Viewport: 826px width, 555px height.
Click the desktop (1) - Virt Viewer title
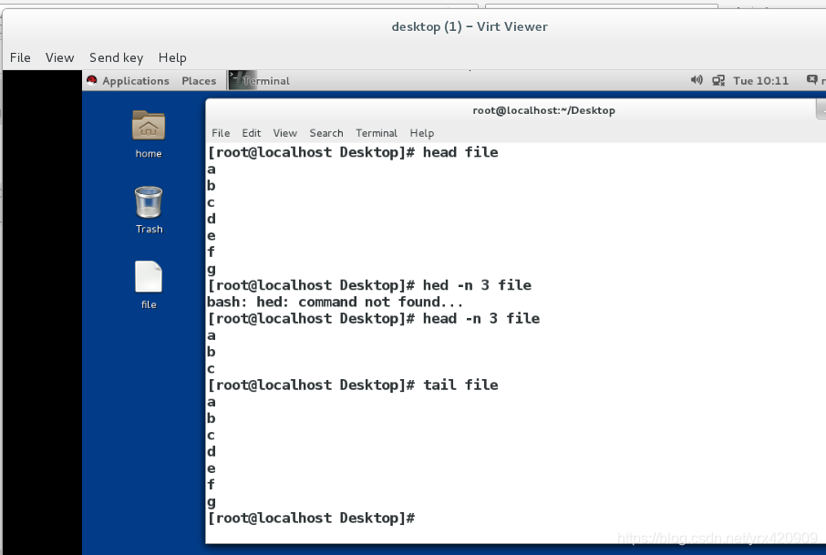(470, 26)
